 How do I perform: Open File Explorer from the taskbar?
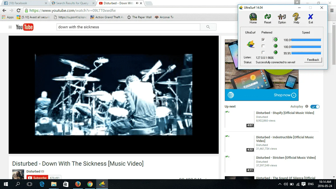[54, 184]
